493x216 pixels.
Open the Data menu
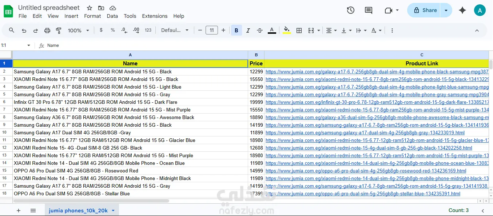click(112, 16)
